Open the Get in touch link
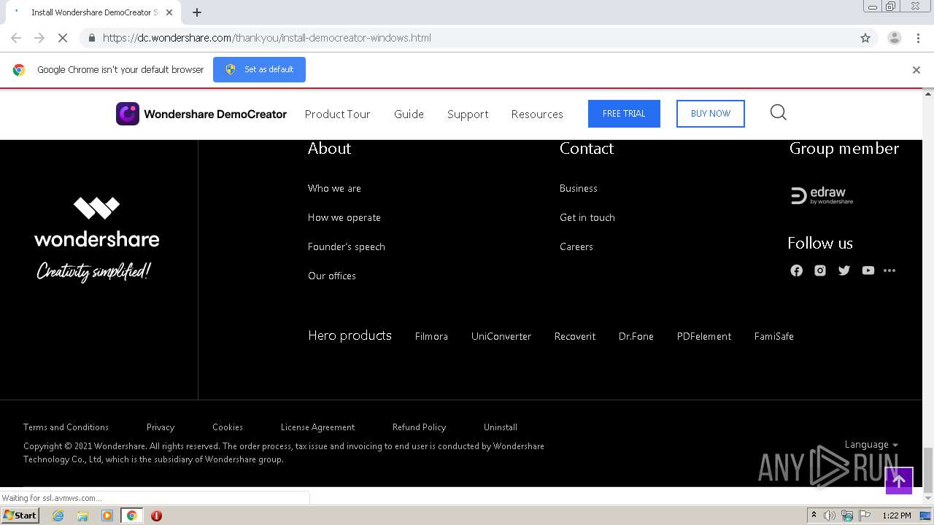Image resolution: width=934 pixels, height=525 pixels. coord(587,217)
